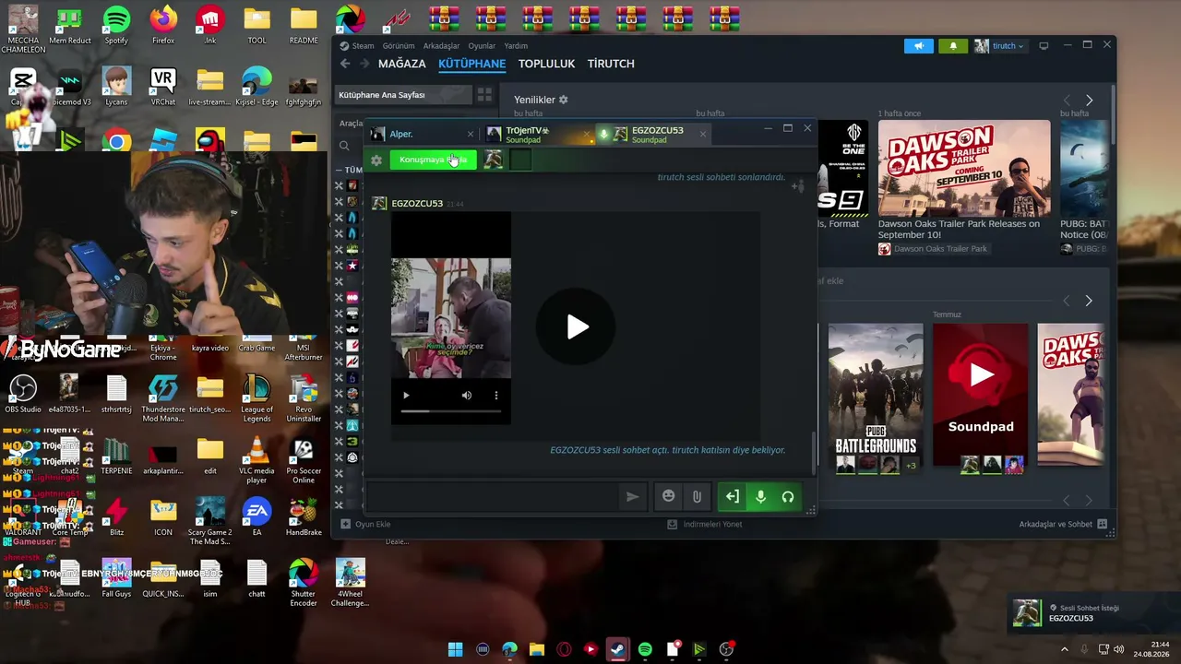This screenshot has width=1181, height=664.
Task: Open Dawson Oaks Trailer Park news thumbnail
Action: (x=964, y=168)
